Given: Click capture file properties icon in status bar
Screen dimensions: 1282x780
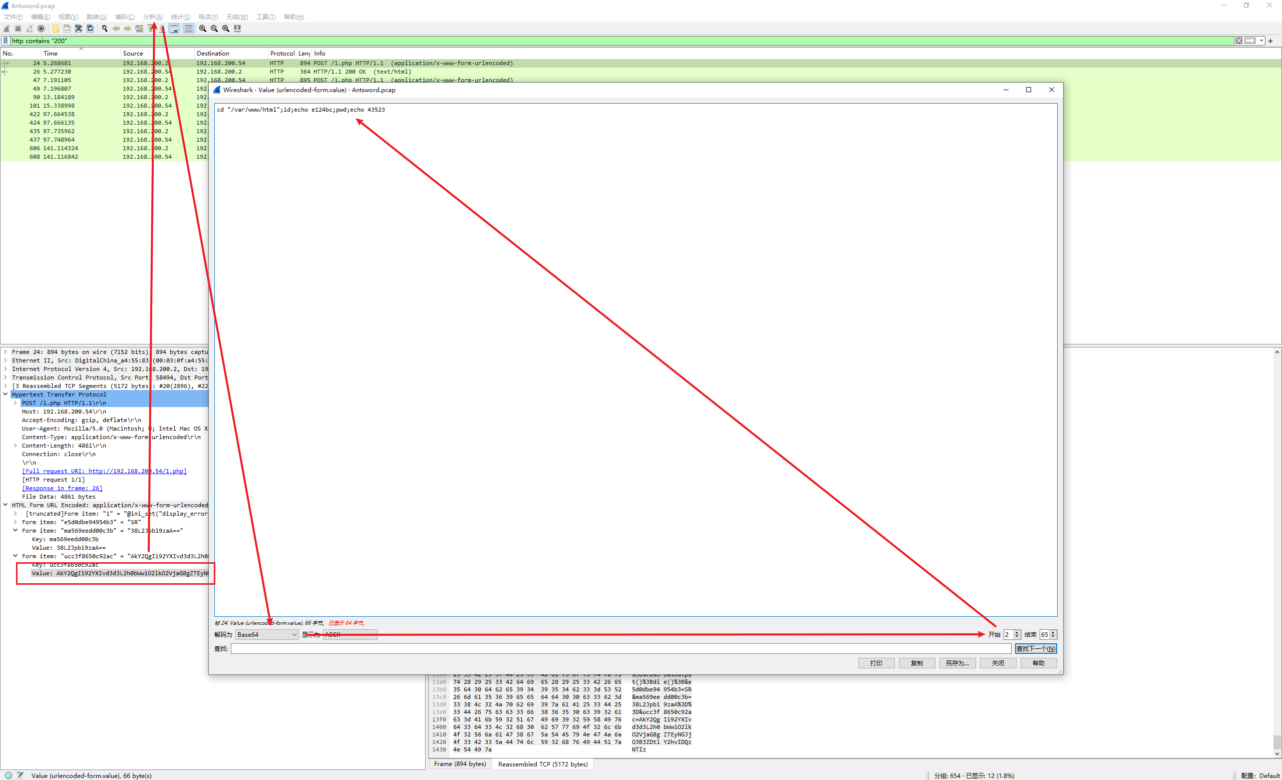Looking at the screenshot, I should (x=20, y=775).
